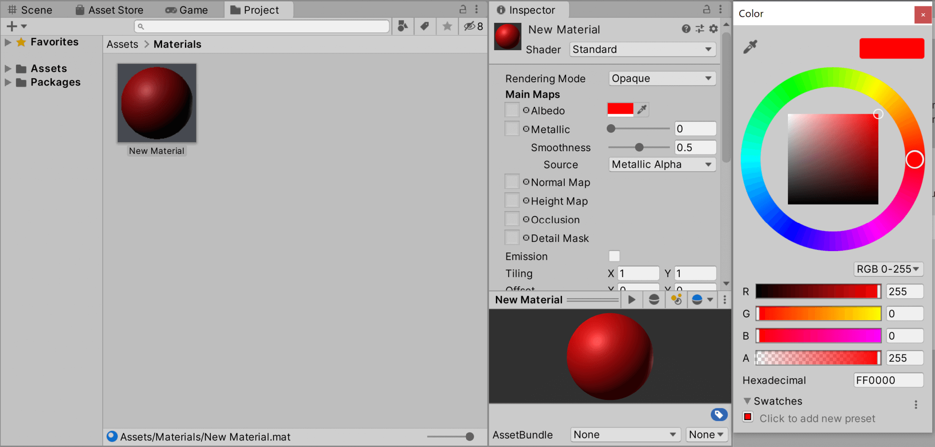The image size is (935, 447).
Task: Open the Rendering Mode dropdown
Action: coord(662,78)
